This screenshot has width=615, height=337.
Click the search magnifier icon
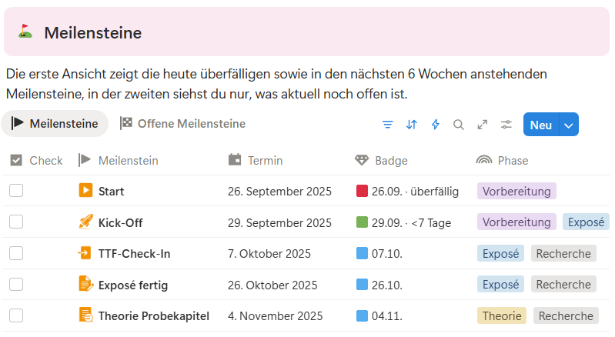[459, 125]
